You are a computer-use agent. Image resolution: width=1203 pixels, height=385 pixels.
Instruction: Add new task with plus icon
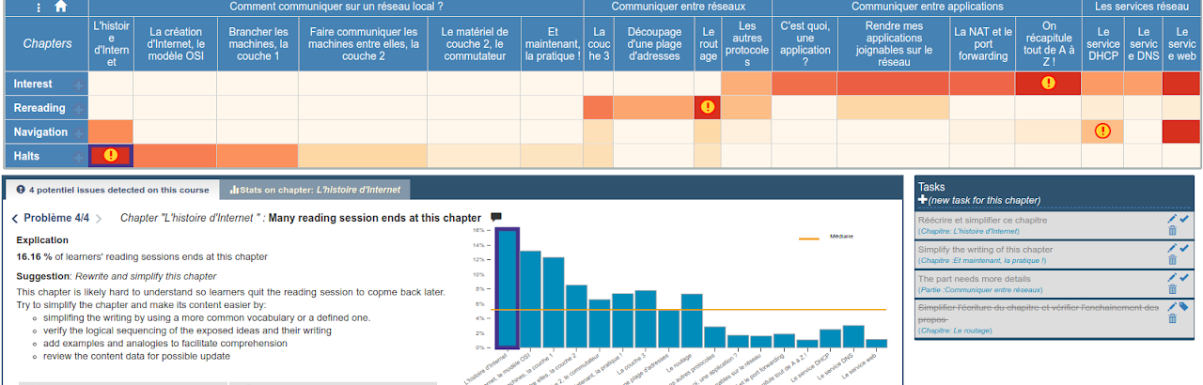pyautogui.click(x=922, y=200)
